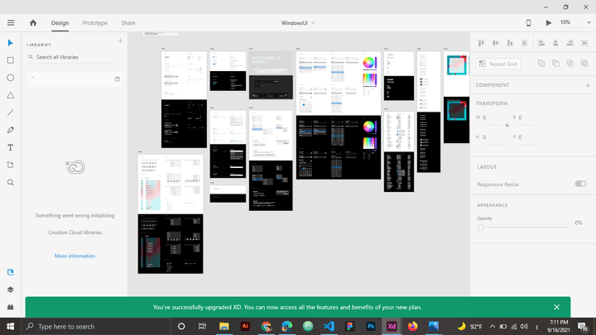Open the hamburger main menu

[11, 23]
